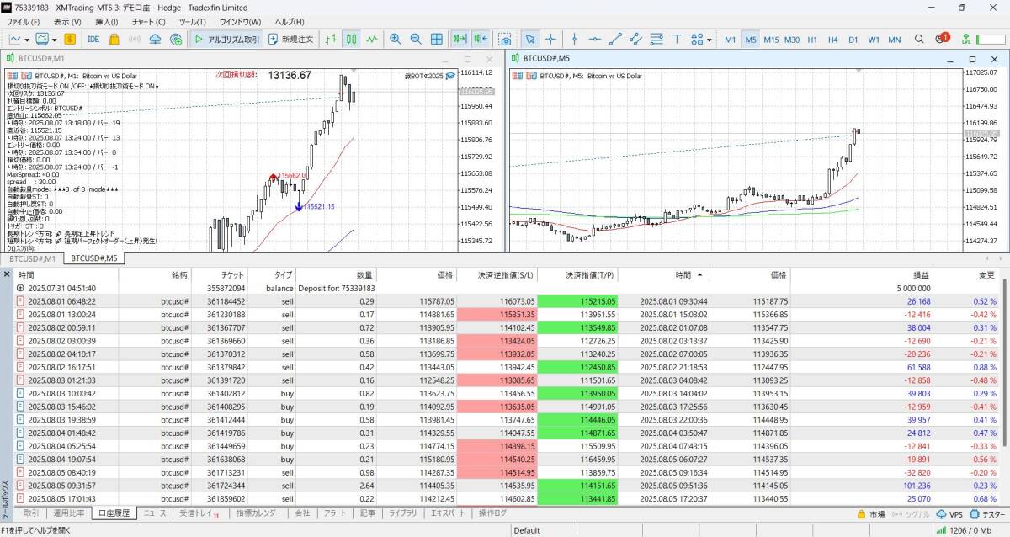Expand the drawing objects dropdown
The height and width of the screenshot is (537, 1010).
point(710,39)
